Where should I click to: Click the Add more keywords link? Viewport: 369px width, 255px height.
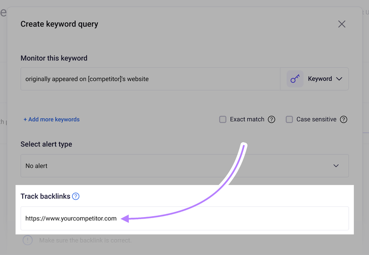pyautogui.click(x=52, y=119)
